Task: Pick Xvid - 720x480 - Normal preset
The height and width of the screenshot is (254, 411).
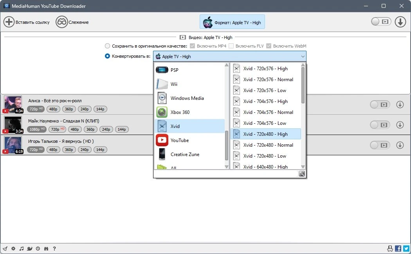Action: pos(265,145)
